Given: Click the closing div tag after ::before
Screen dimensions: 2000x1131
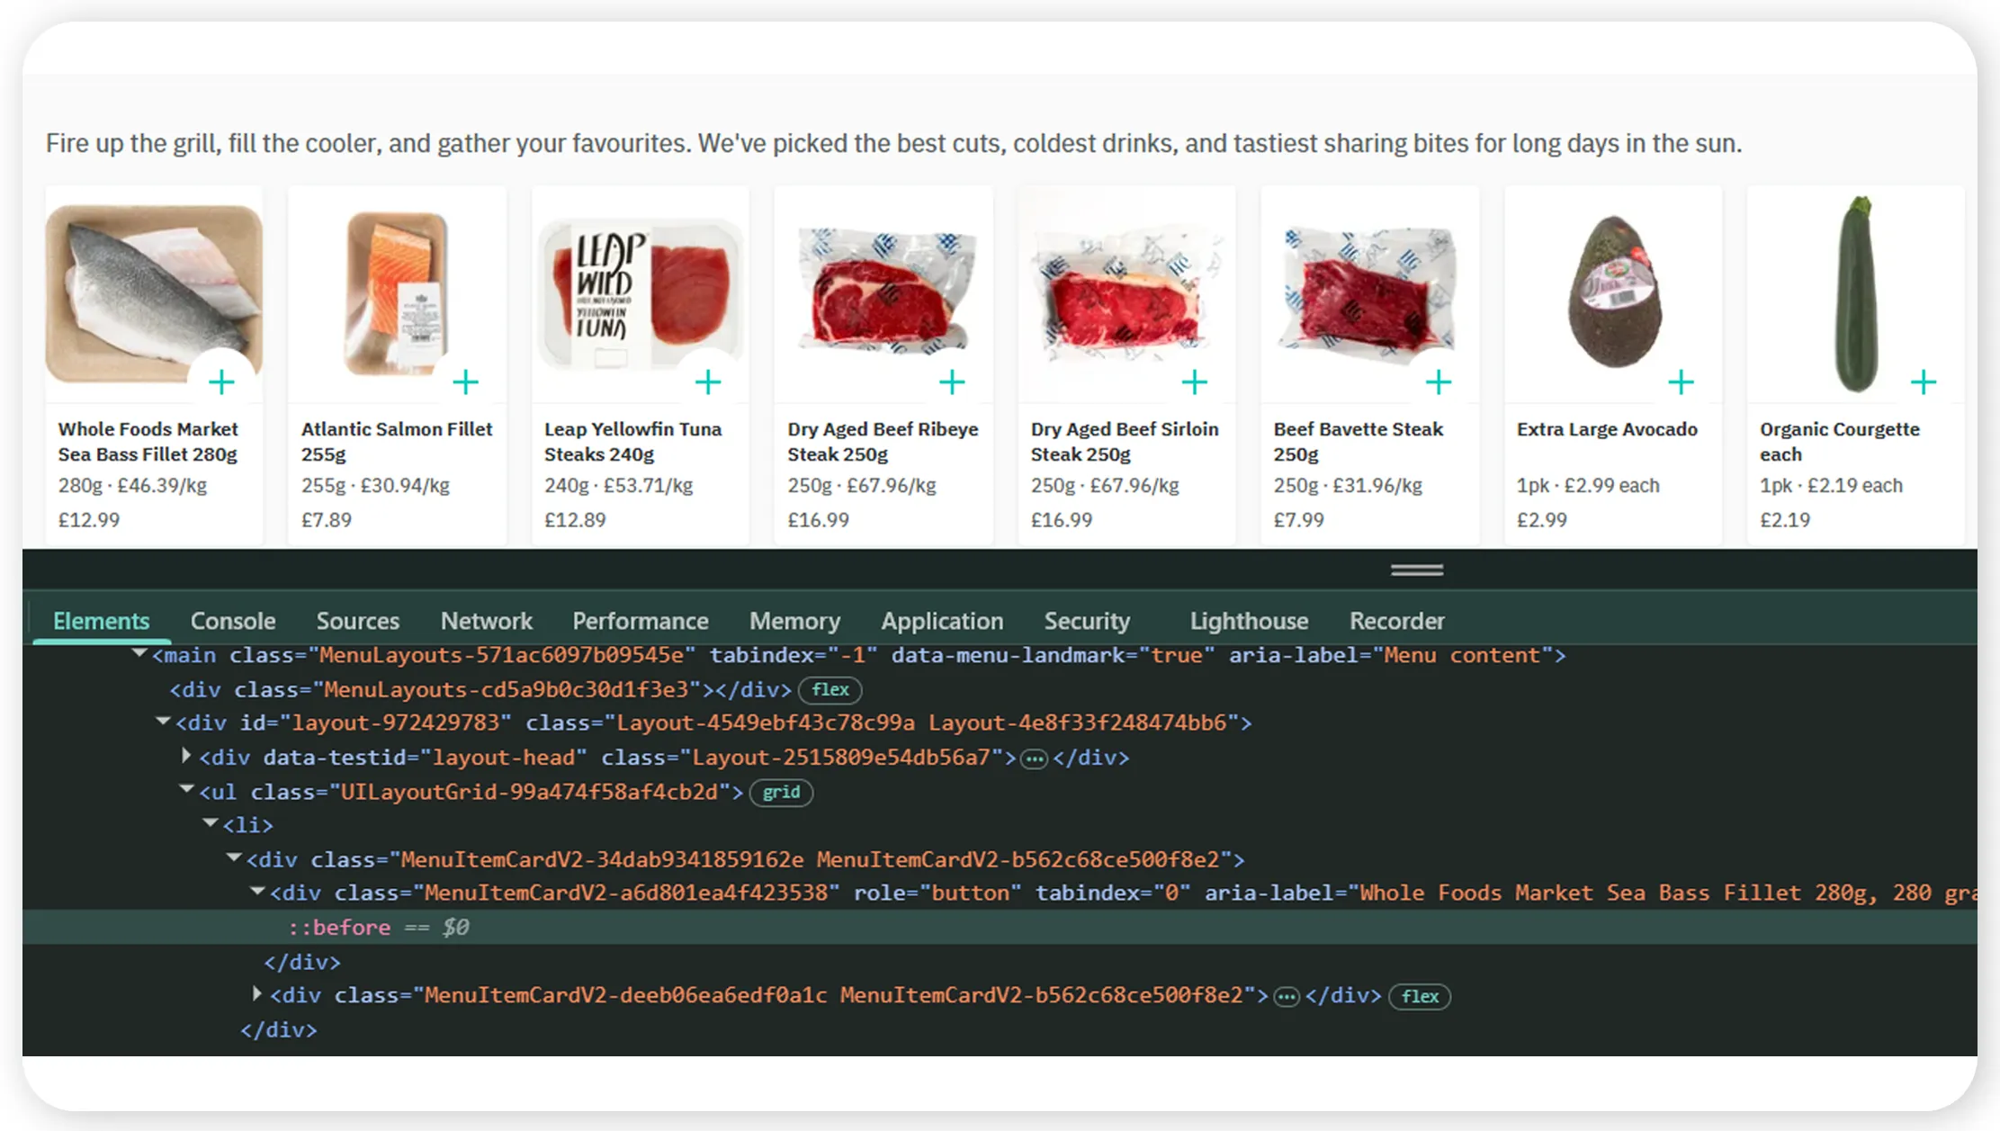Looking at the screenshot, I should pyautogui.click(x=302, y=962).
